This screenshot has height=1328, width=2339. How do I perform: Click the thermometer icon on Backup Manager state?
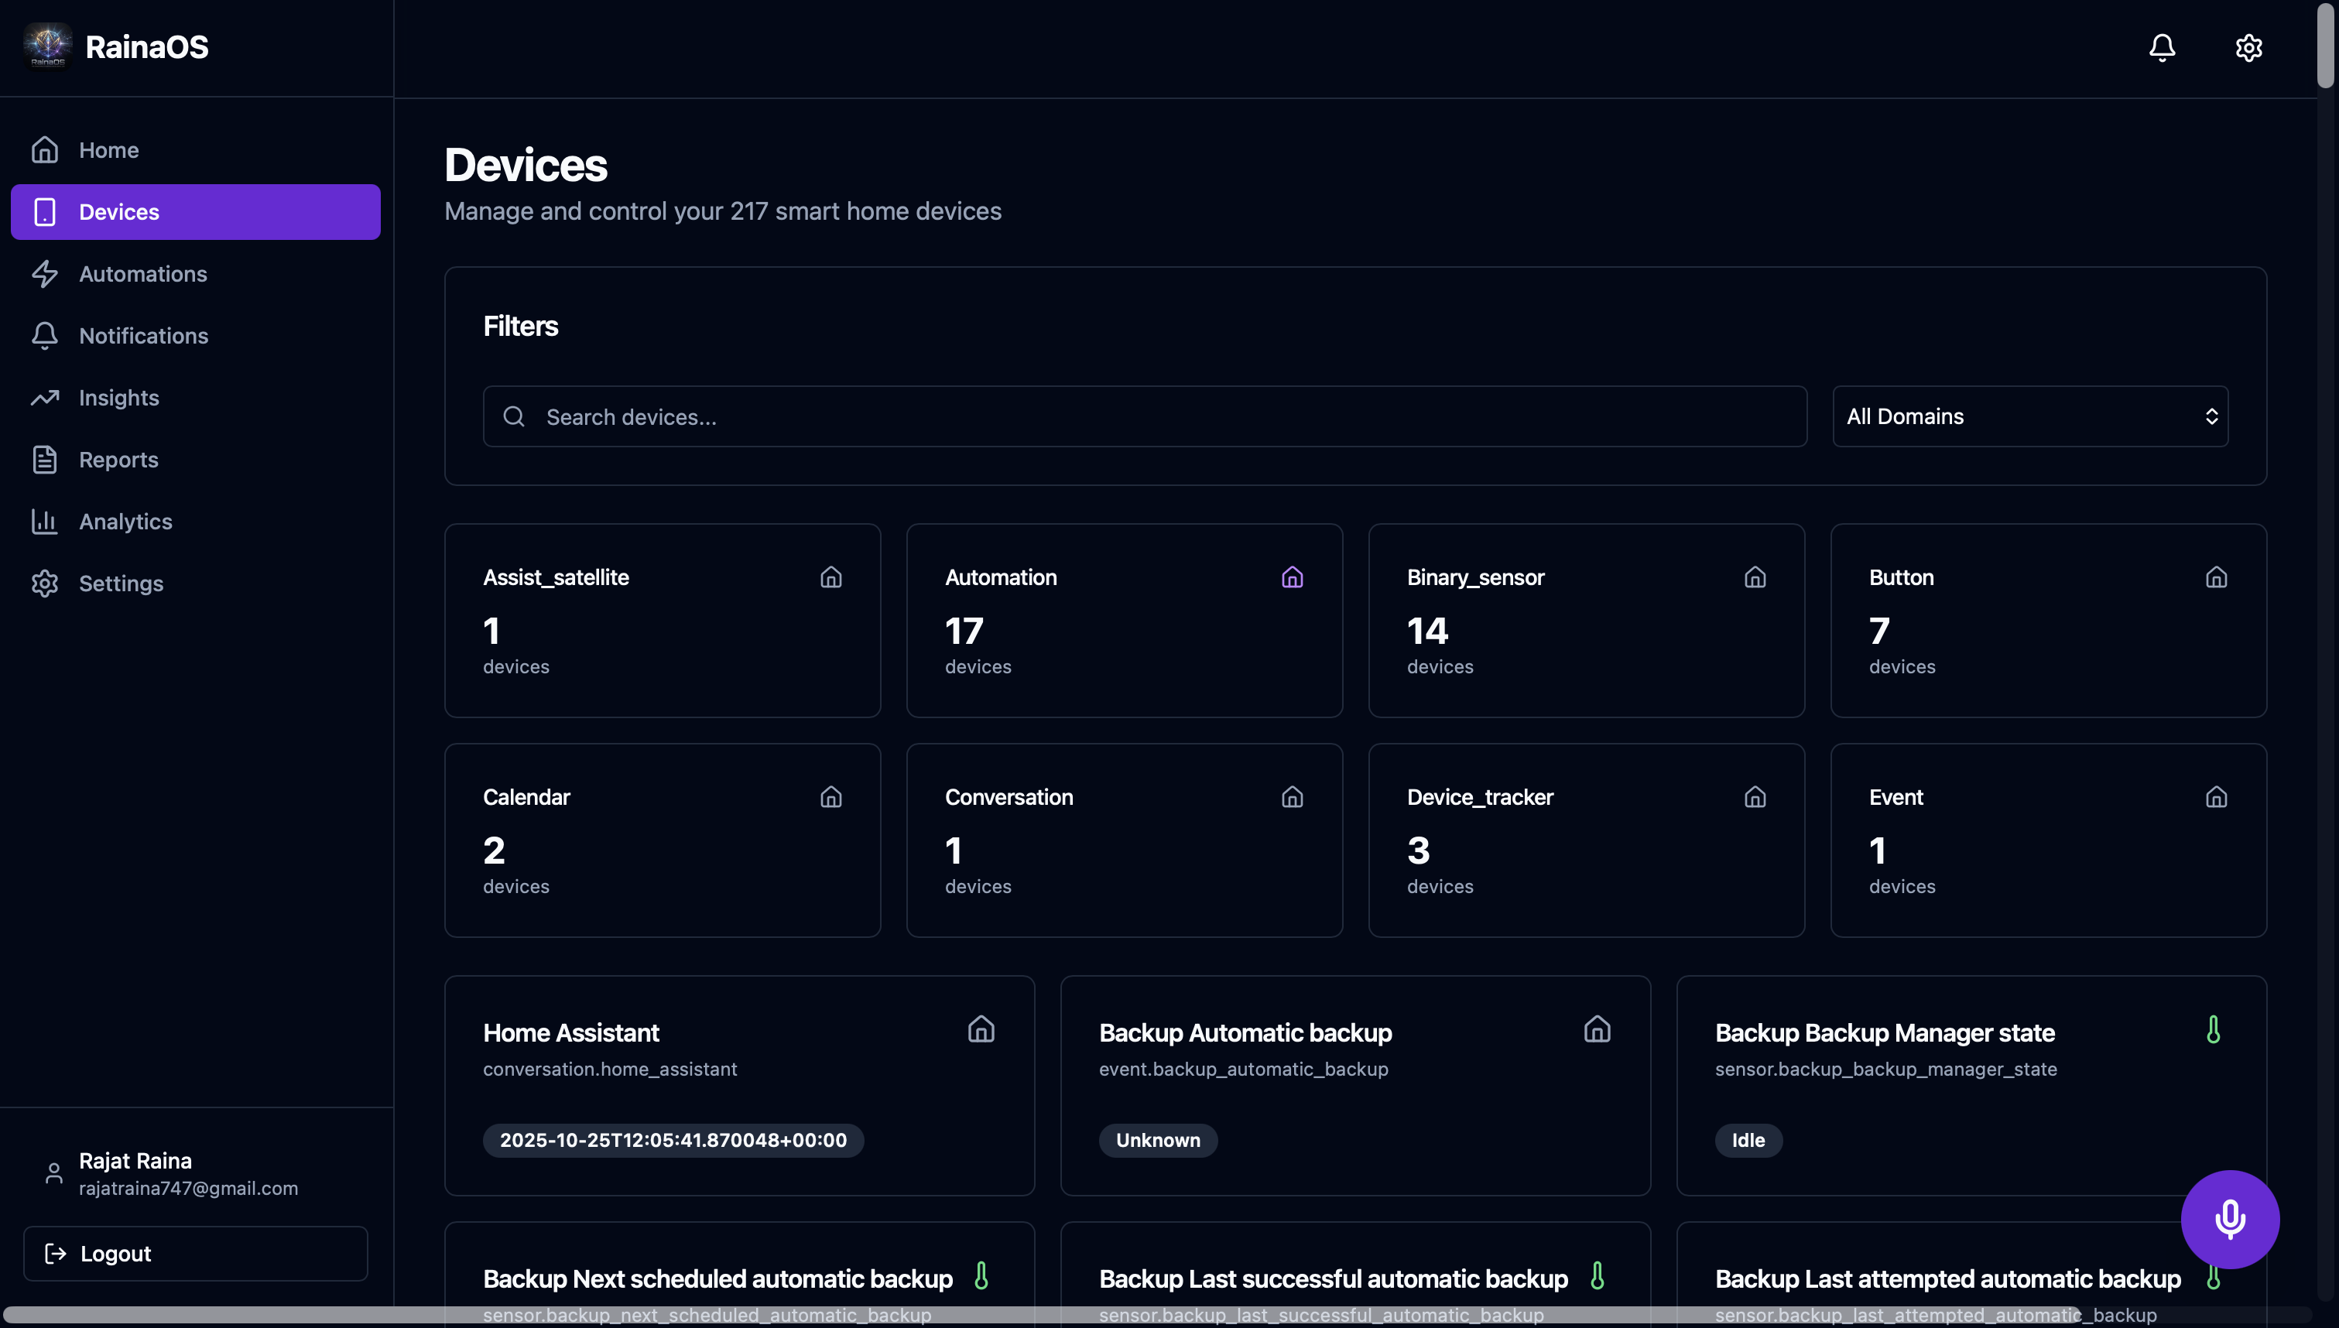click(x=2213, y=1030)
